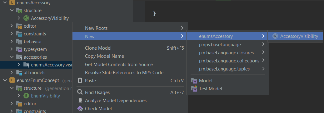Expand the enumsAccessory.visi model node
The image size is (324, 113).
coord(19,65)
